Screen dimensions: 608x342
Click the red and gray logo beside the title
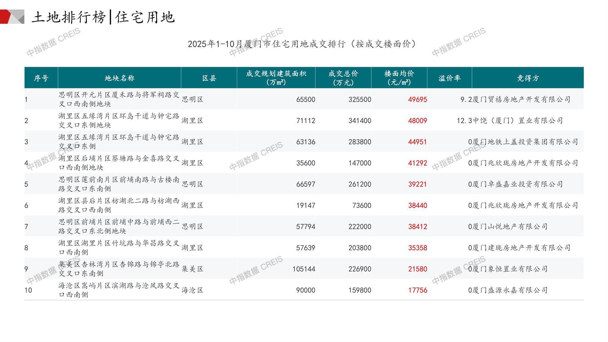(12, 17)
